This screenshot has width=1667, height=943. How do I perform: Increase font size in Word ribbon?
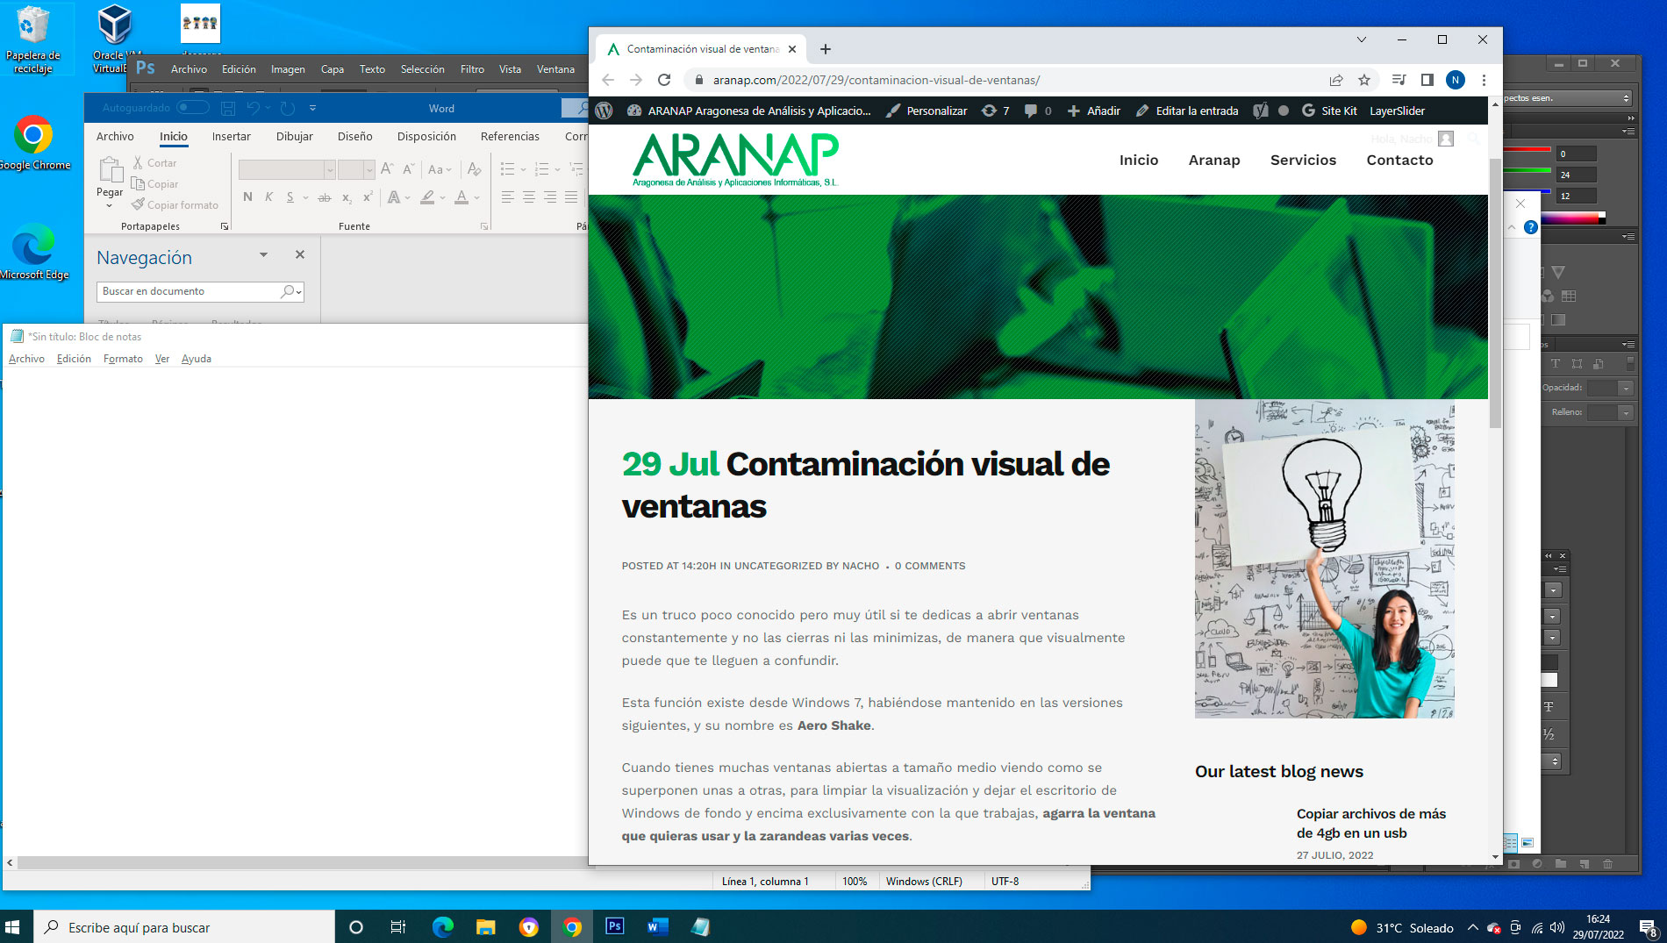(387, 169)
